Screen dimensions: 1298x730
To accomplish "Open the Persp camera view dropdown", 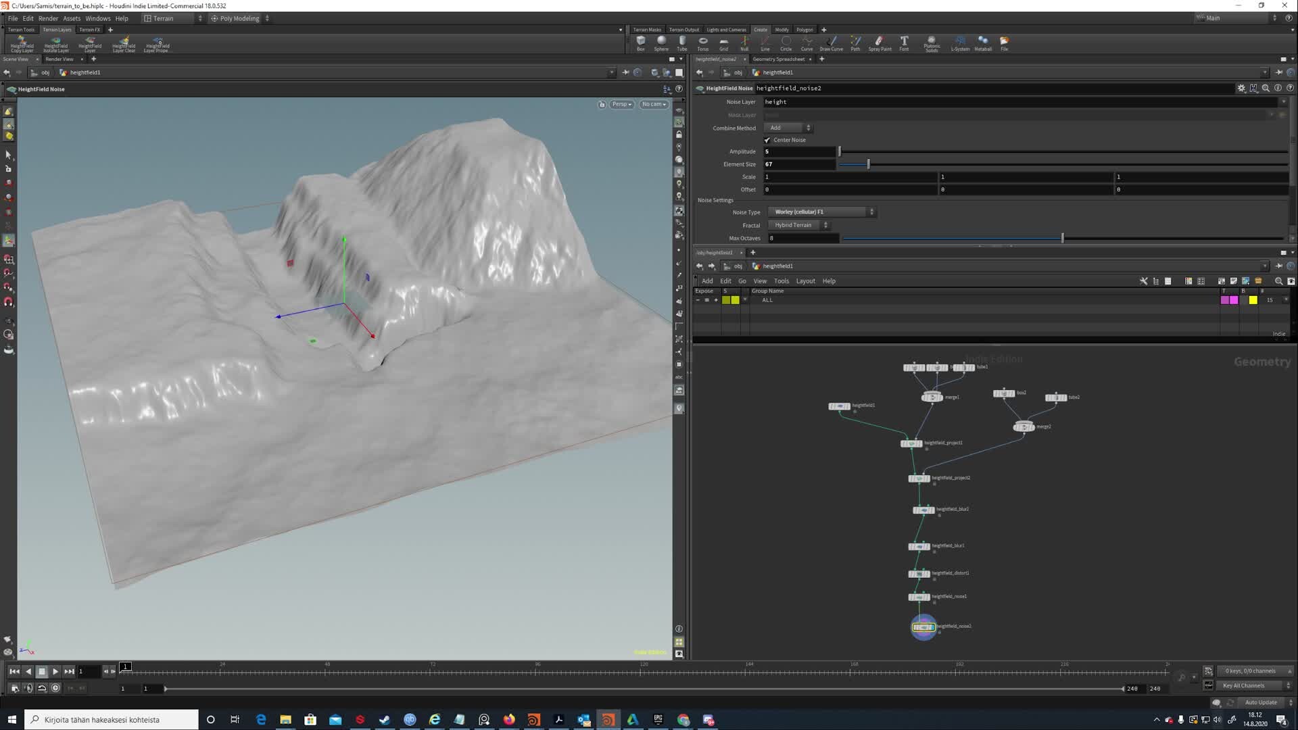I will 620,104.
